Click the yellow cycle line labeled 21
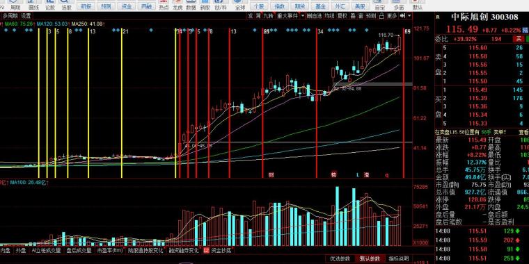Image resolution: width=529 pixels, height=264 pixels. [122, 104]
